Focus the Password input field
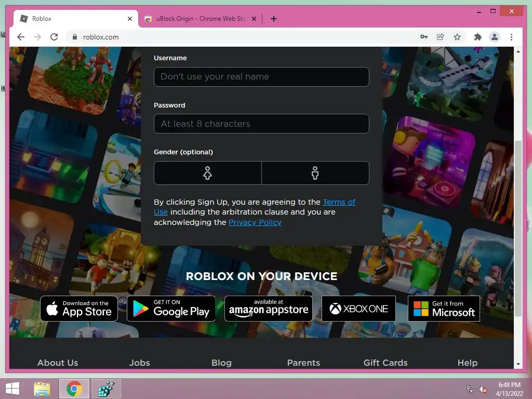Viewport: 532px width, 399px height. click(261, 124)
